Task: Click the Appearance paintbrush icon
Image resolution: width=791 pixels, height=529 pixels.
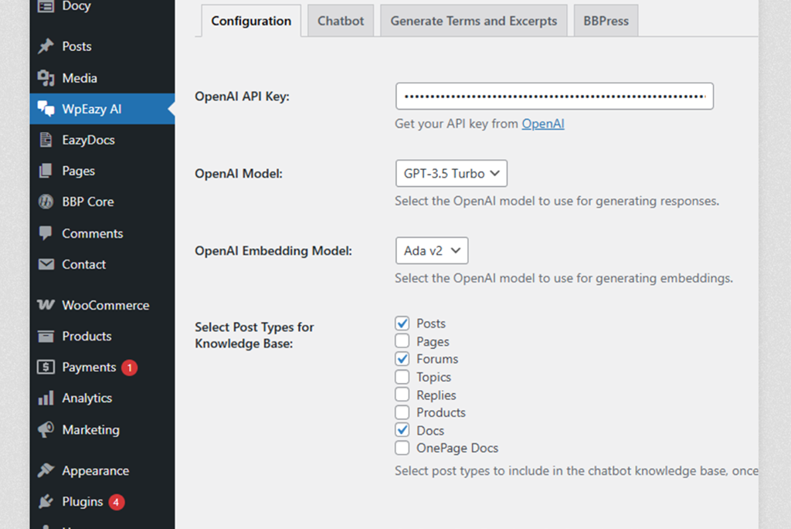Action: pyautogui.click(x=46, y=470)
